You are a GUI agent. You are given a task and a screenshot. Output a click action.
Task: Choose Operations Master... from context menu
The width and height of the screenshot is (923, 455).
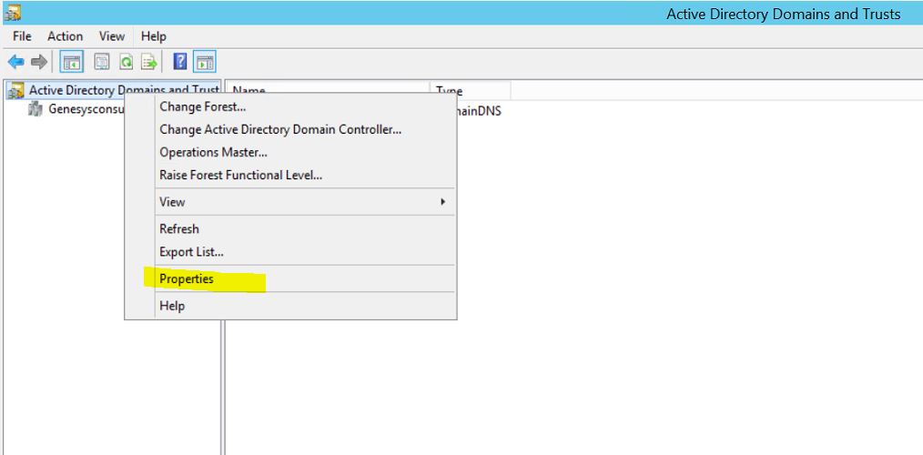(x=213, y=152)
